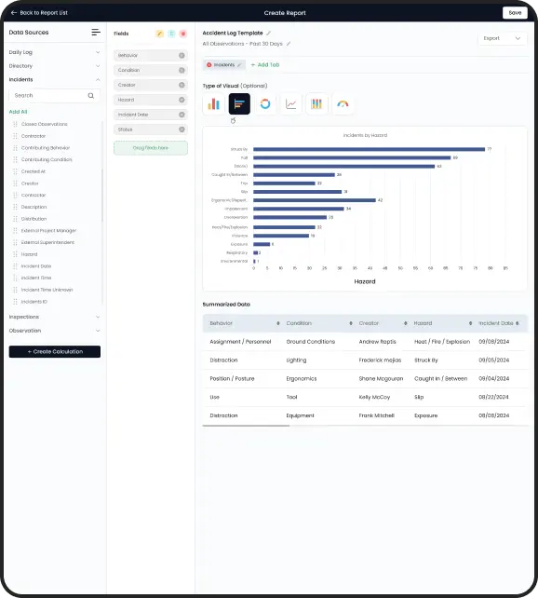Click the red delete icon in Fields header
This screenshot has height=598, width=538.
[183, 34]
